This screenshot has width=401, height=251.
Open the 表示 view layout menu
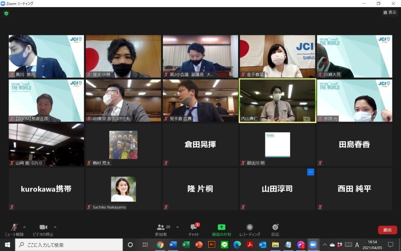click(x=390, y=13)
